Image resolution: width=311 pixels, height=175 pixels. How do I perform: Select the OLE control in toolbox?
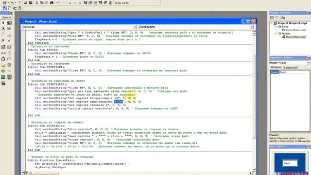point(3,84)
